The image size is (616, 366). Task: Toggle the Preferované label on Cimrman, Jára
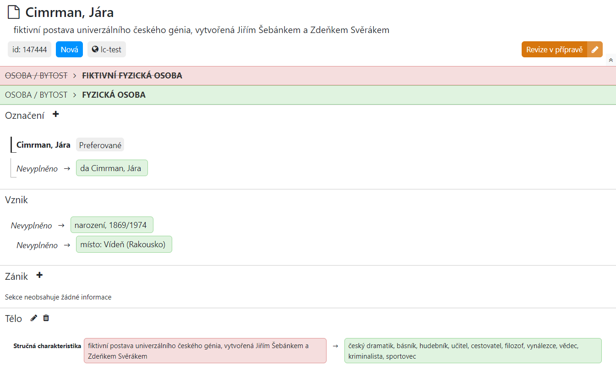coord(100,144)
